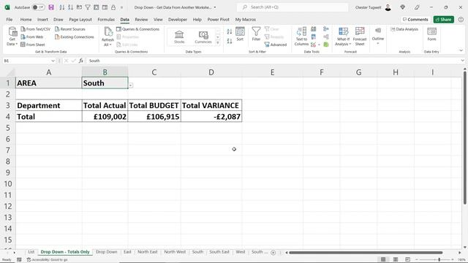
Task: Click the Filter funnel icon in Quick Access Toolbar
Action: [88, 7]
